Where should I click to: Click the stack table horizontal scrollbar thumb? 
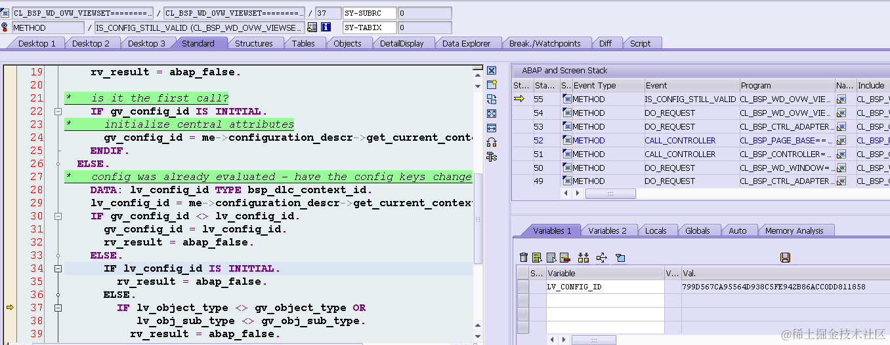tap(610, 194)
